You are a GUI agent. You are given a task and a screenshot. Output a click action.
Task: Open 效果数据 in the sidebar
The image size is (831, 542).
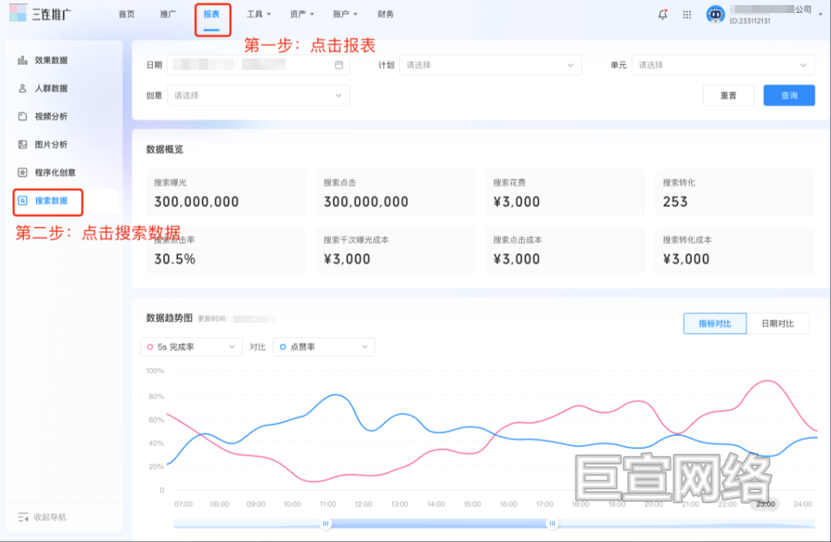pyautogui.click(x=51, y=60)
